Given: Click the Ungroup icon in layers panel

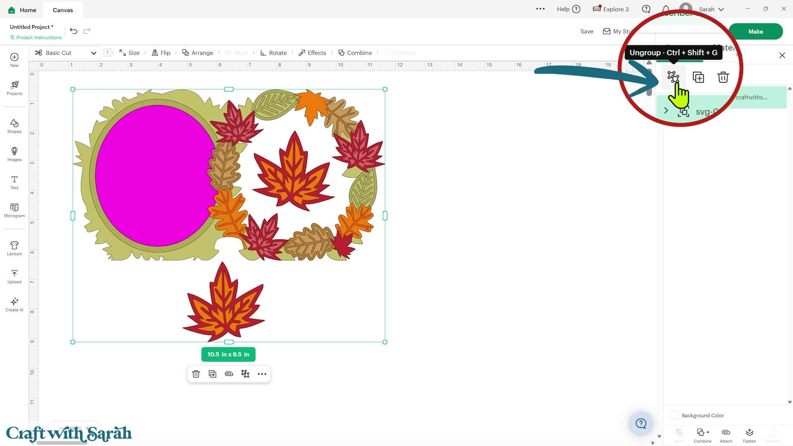Looking at the screenshot, I should [673, 77].
